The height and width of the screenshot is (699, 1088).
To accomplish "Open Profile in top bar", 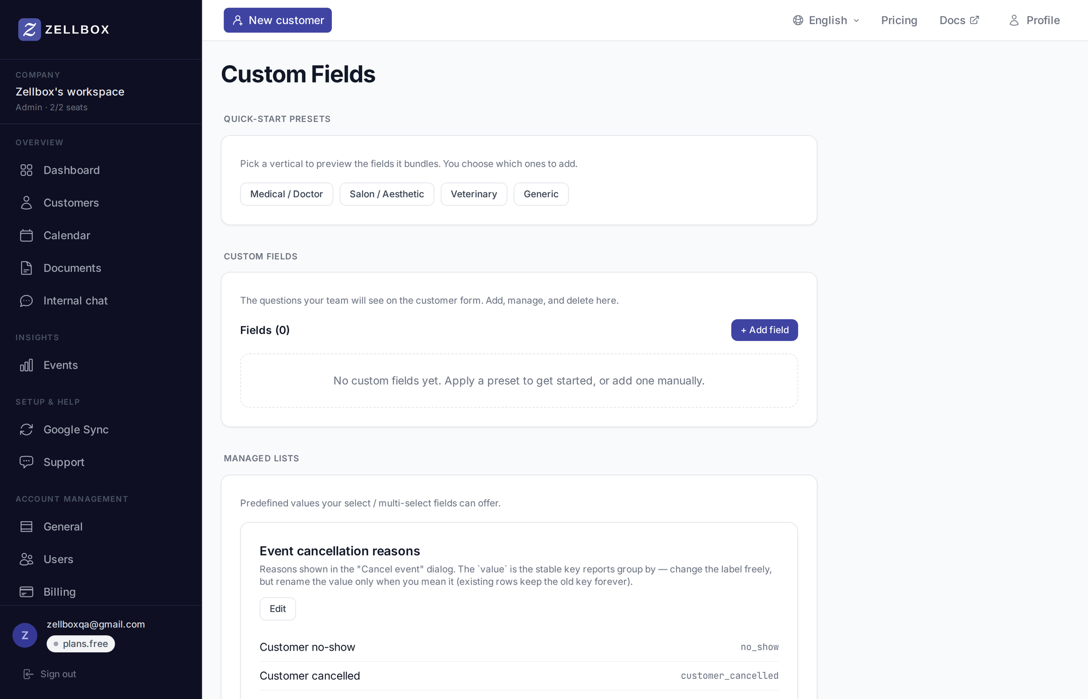I will [1034, 20].
